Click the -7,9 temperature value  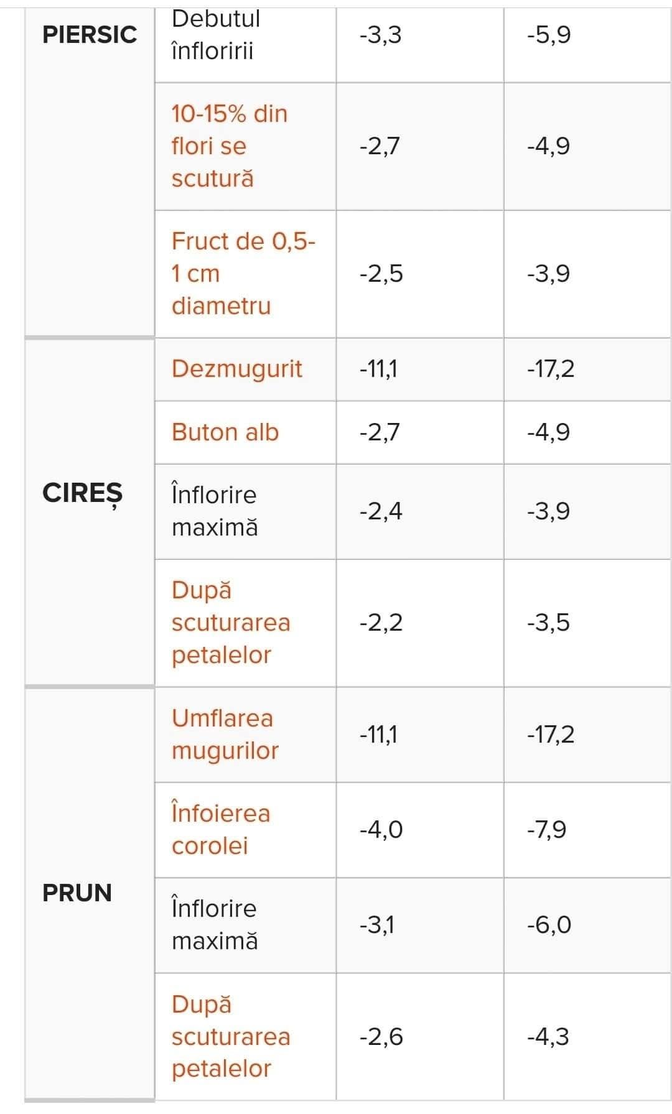pyautogui.click(x=546, y=830)
